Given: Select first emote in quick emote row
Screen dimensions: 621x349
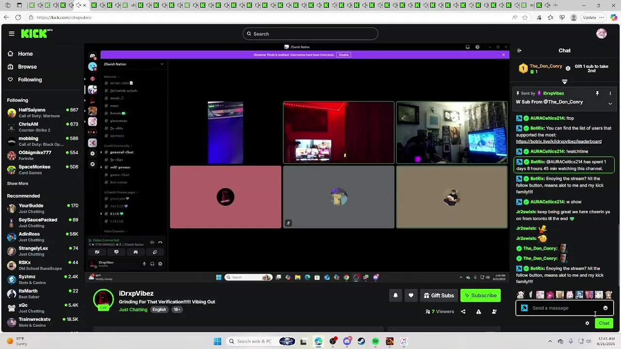Looking at the screenshot, I should (521, 295).
